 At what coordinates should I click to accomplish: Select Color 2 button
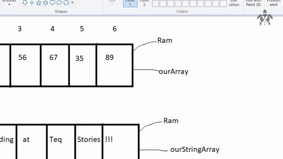[144, 3]
